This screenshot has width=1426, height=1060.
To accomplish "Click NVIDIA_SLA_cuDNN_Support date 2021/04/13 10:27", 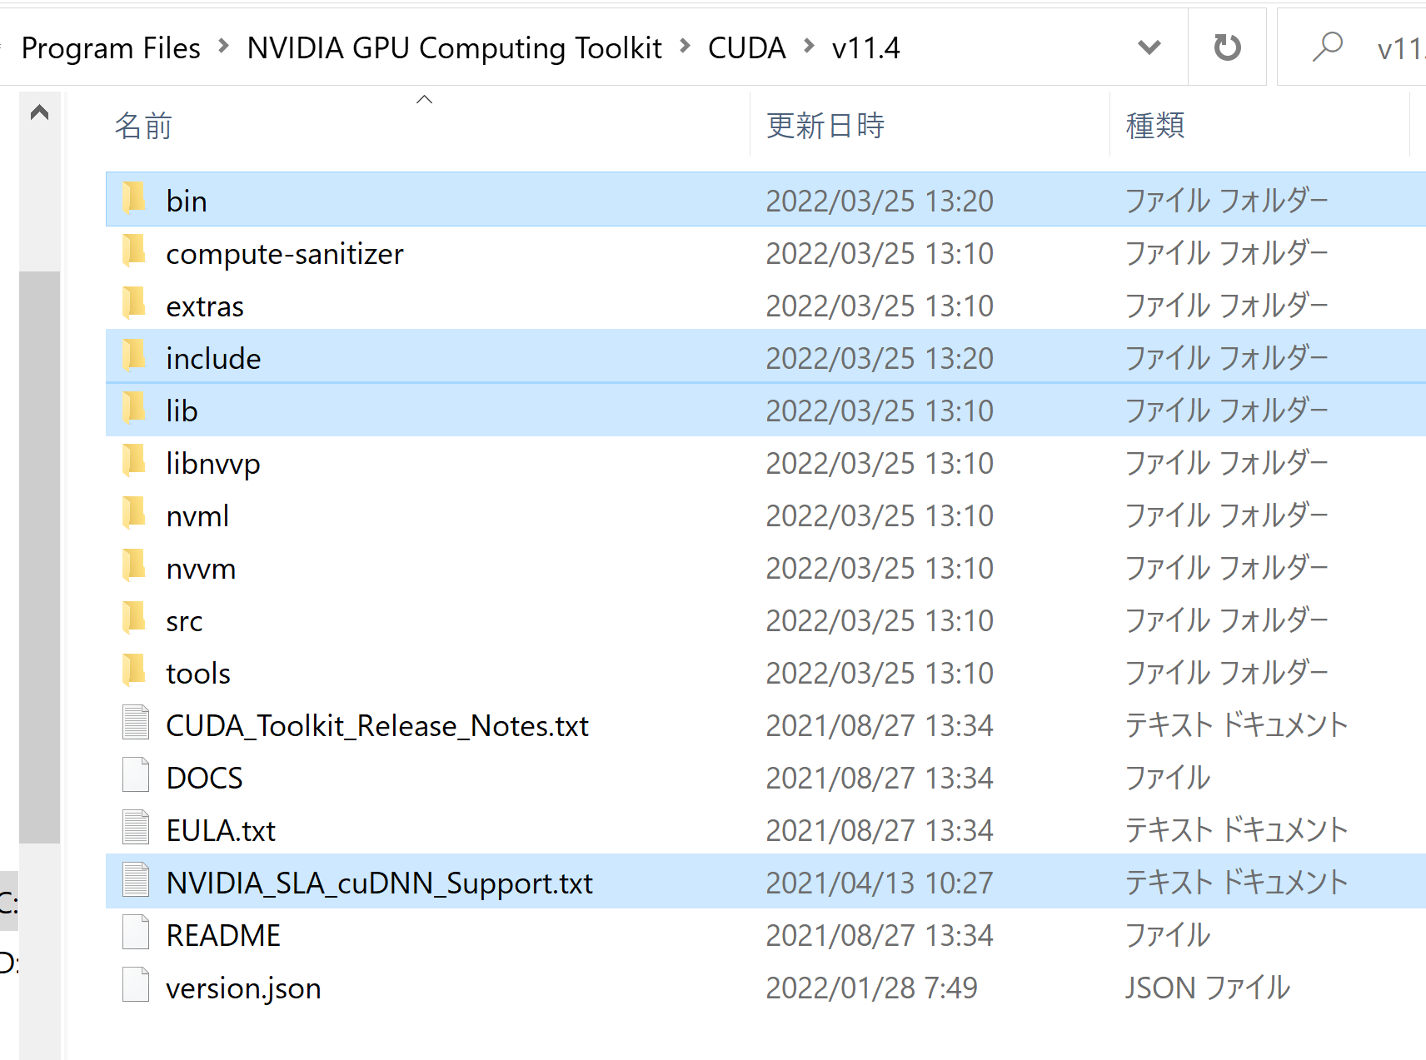I will click(x=880, y=883).
